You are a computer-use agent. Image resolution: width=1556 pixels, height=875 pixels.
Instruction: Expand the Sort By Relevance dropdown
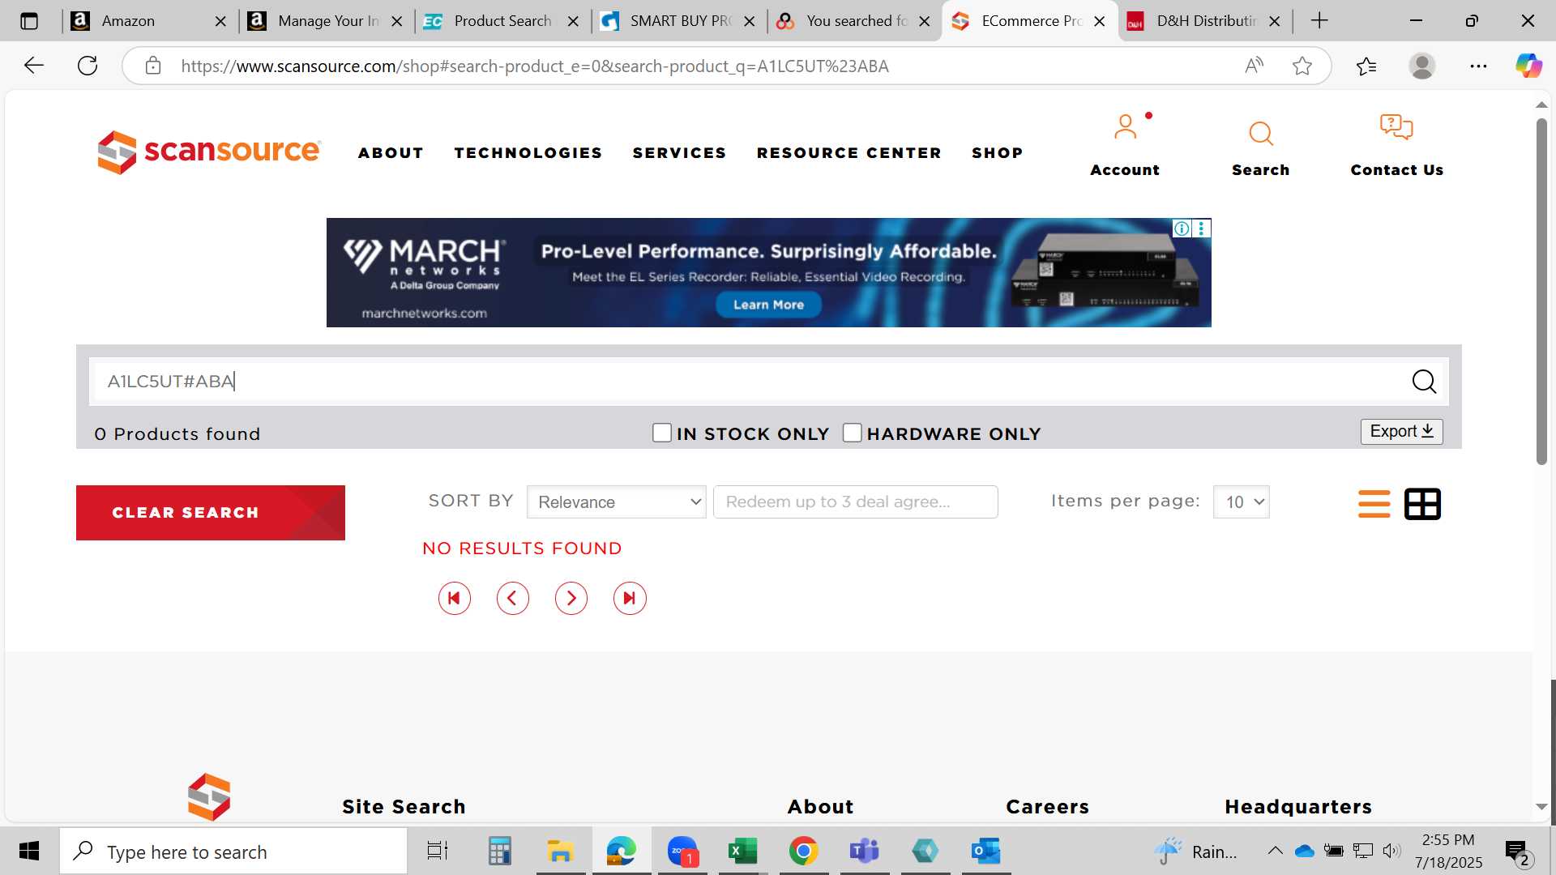pyautogui.click(x=616, y=502)
